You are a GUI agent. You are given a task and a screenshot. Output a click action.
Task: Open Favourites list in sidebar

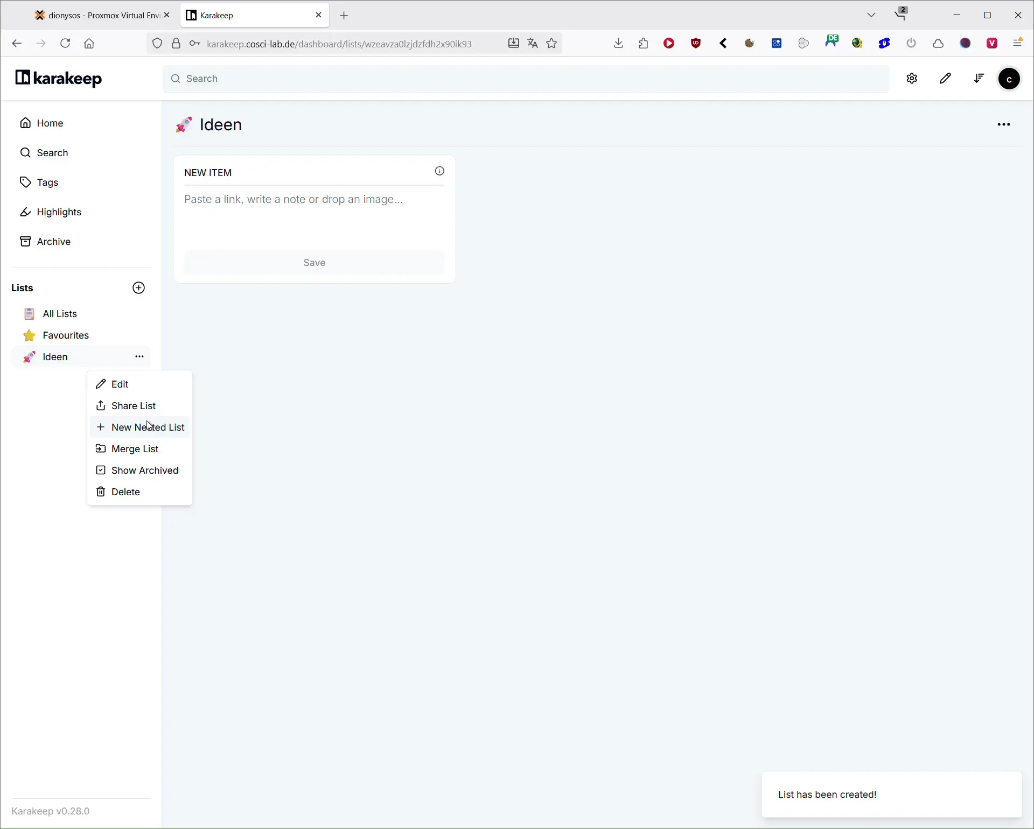click(66, 335)
